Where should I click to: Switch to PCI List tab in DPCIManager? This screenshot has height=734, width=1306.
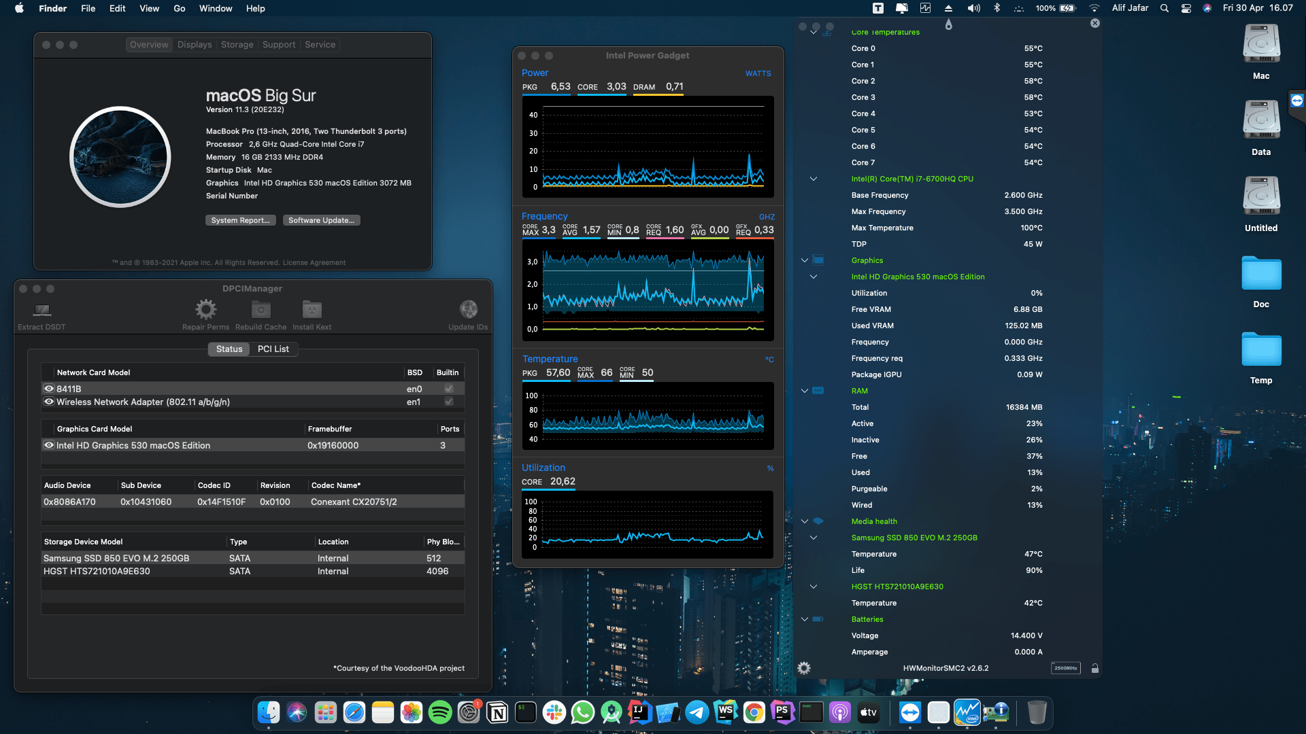pos(273,349)
